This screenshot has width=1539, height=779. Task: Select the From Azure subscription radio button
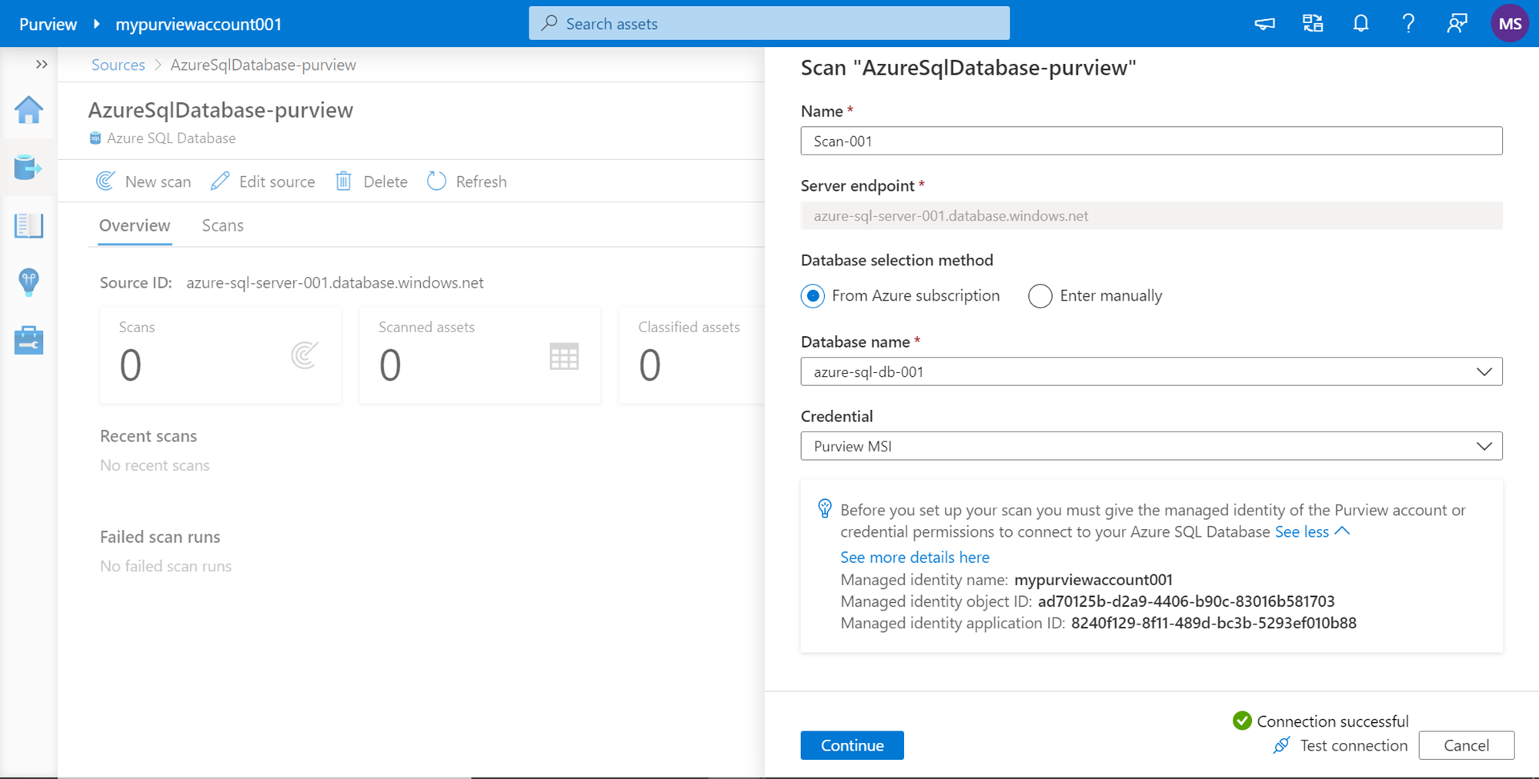pos(813,296)
